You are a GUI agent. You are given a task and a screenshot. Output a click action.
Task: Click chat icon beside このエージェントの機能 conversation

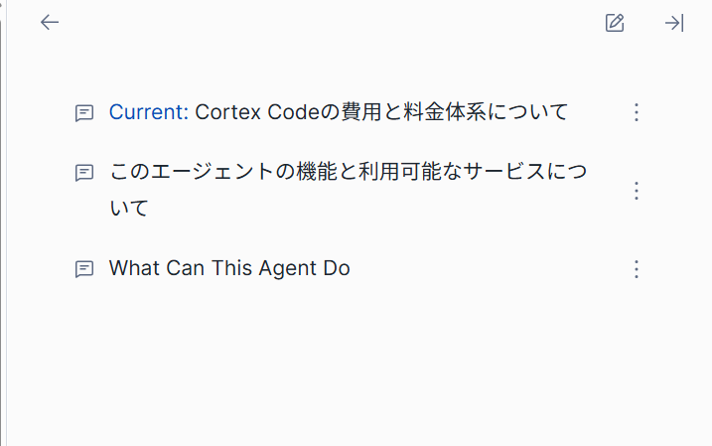click(84, 172)
